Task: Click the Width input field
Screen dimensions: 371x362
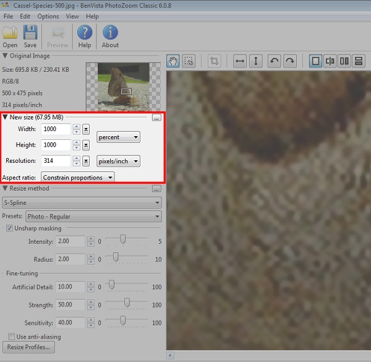Action: [56, 129]
